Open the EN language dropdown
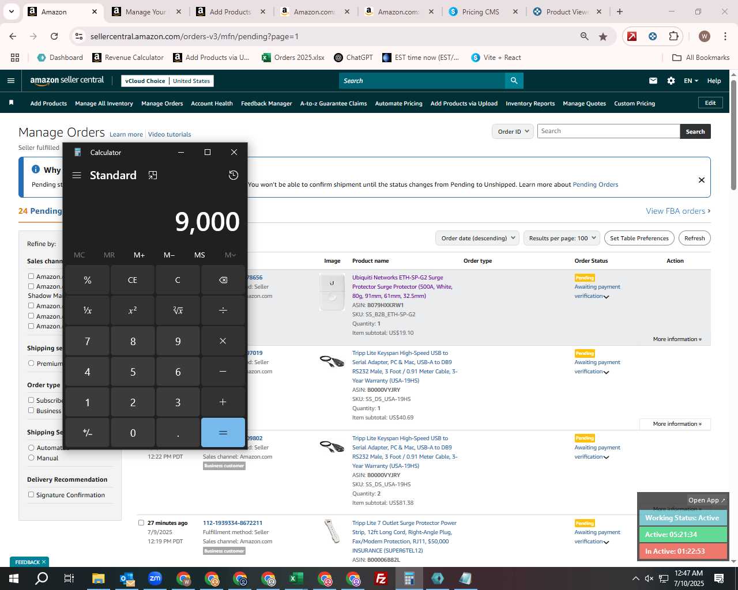This screenshot has height=590, width=738. coord(691,81)
